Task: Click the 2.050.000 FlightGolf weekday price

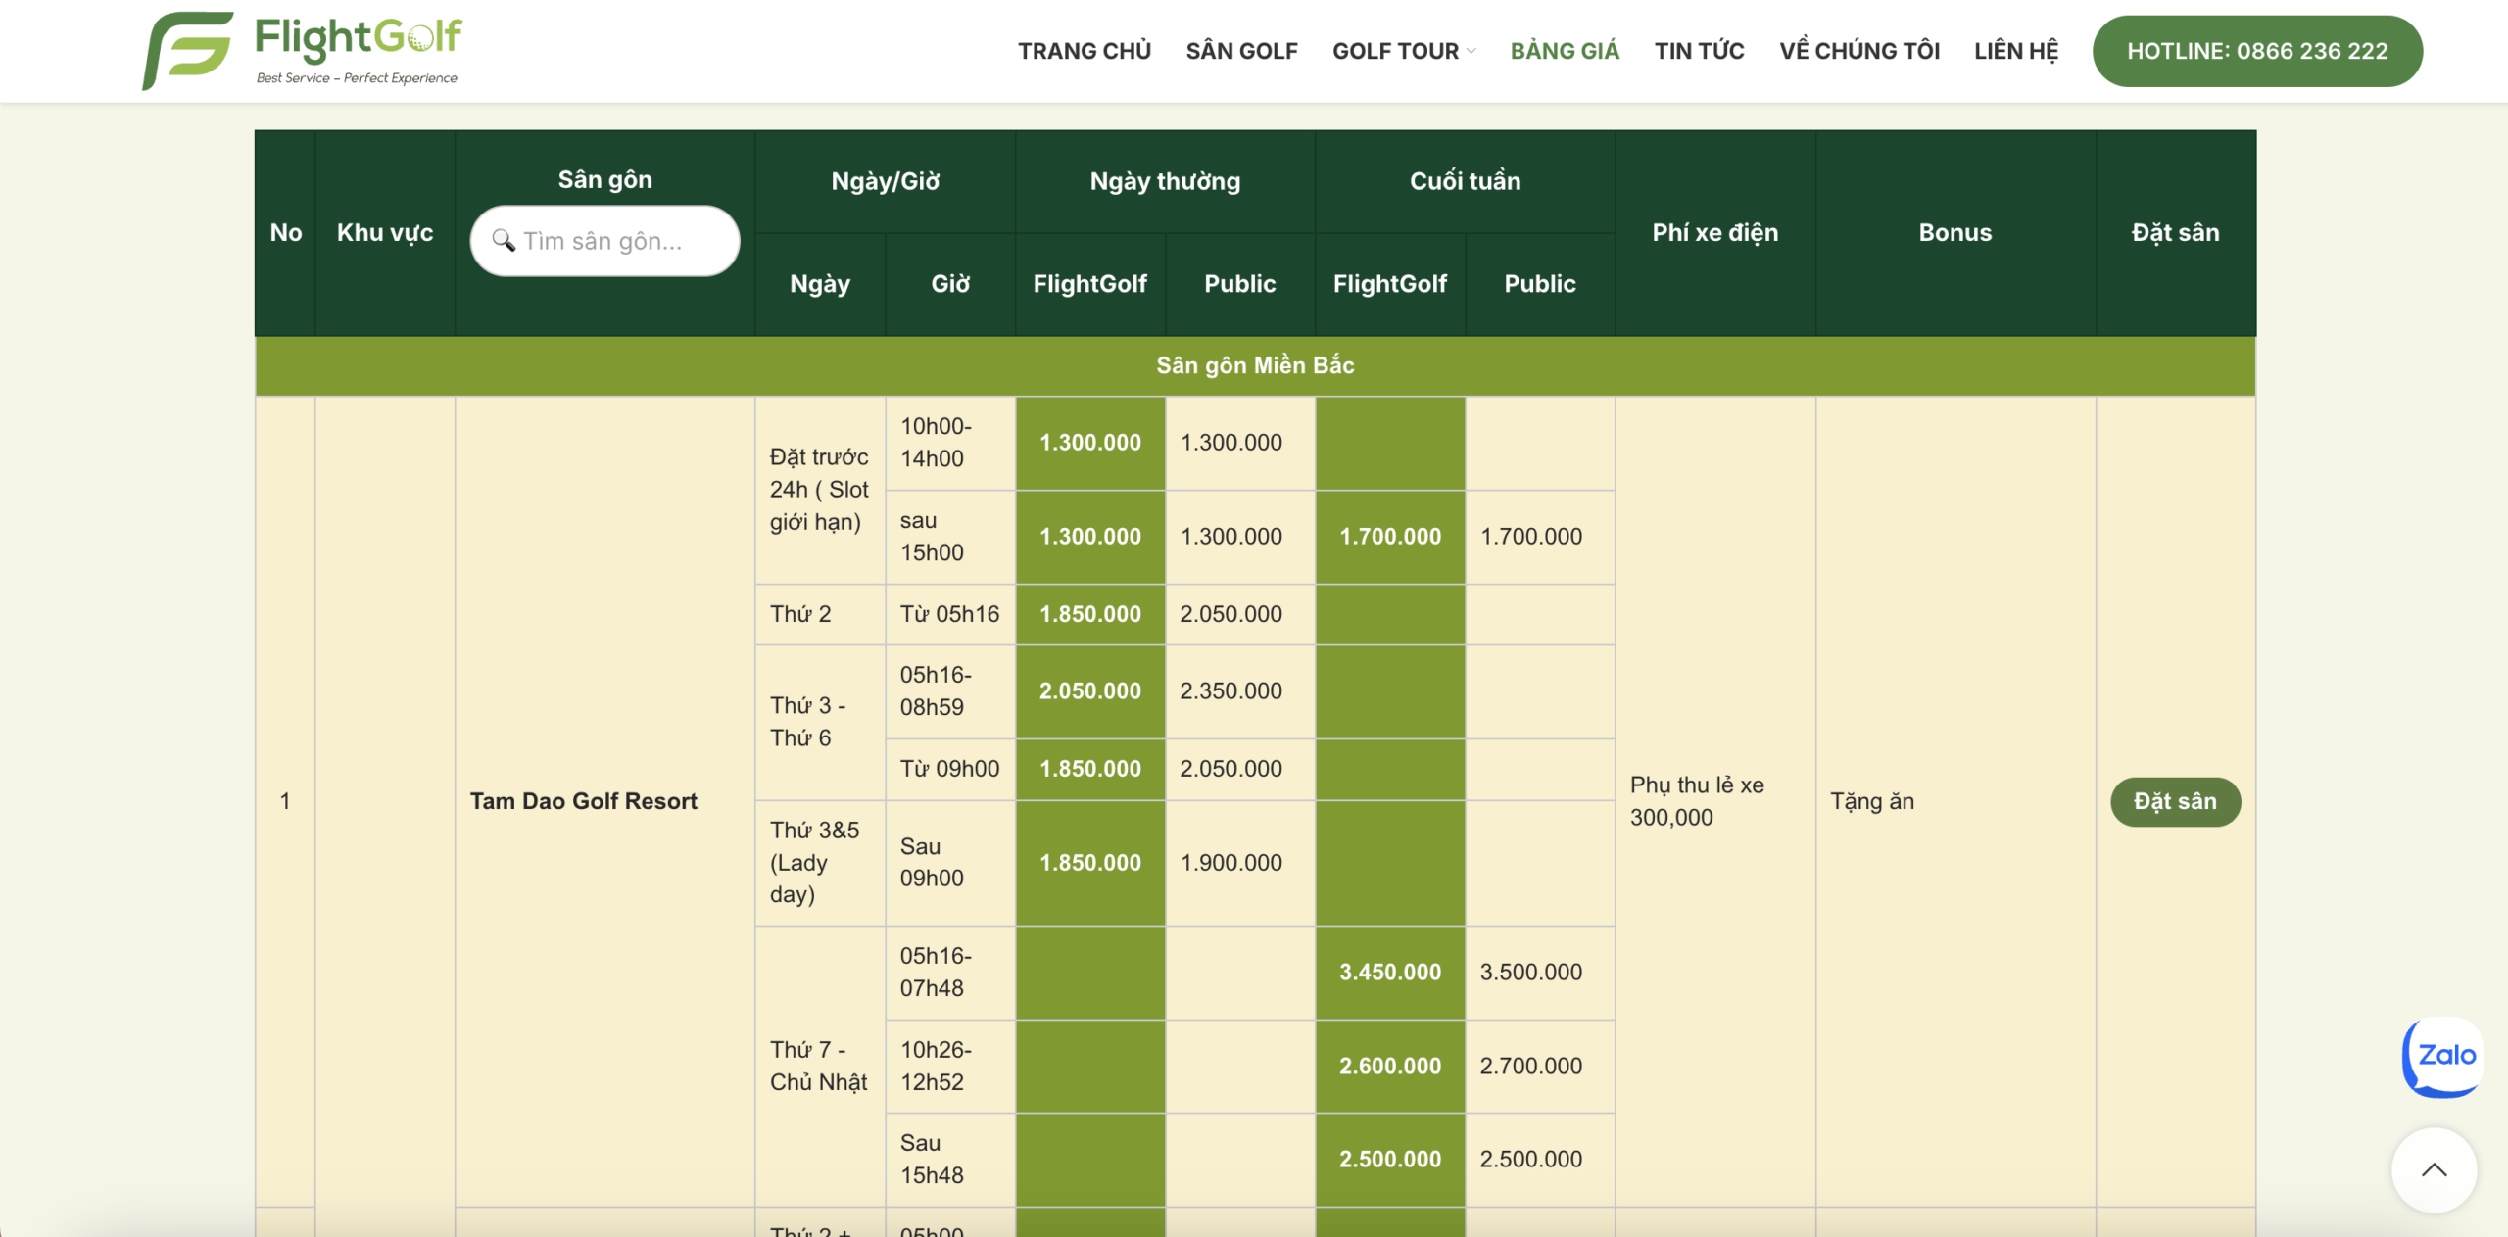Action: [x=1090, y=691]
